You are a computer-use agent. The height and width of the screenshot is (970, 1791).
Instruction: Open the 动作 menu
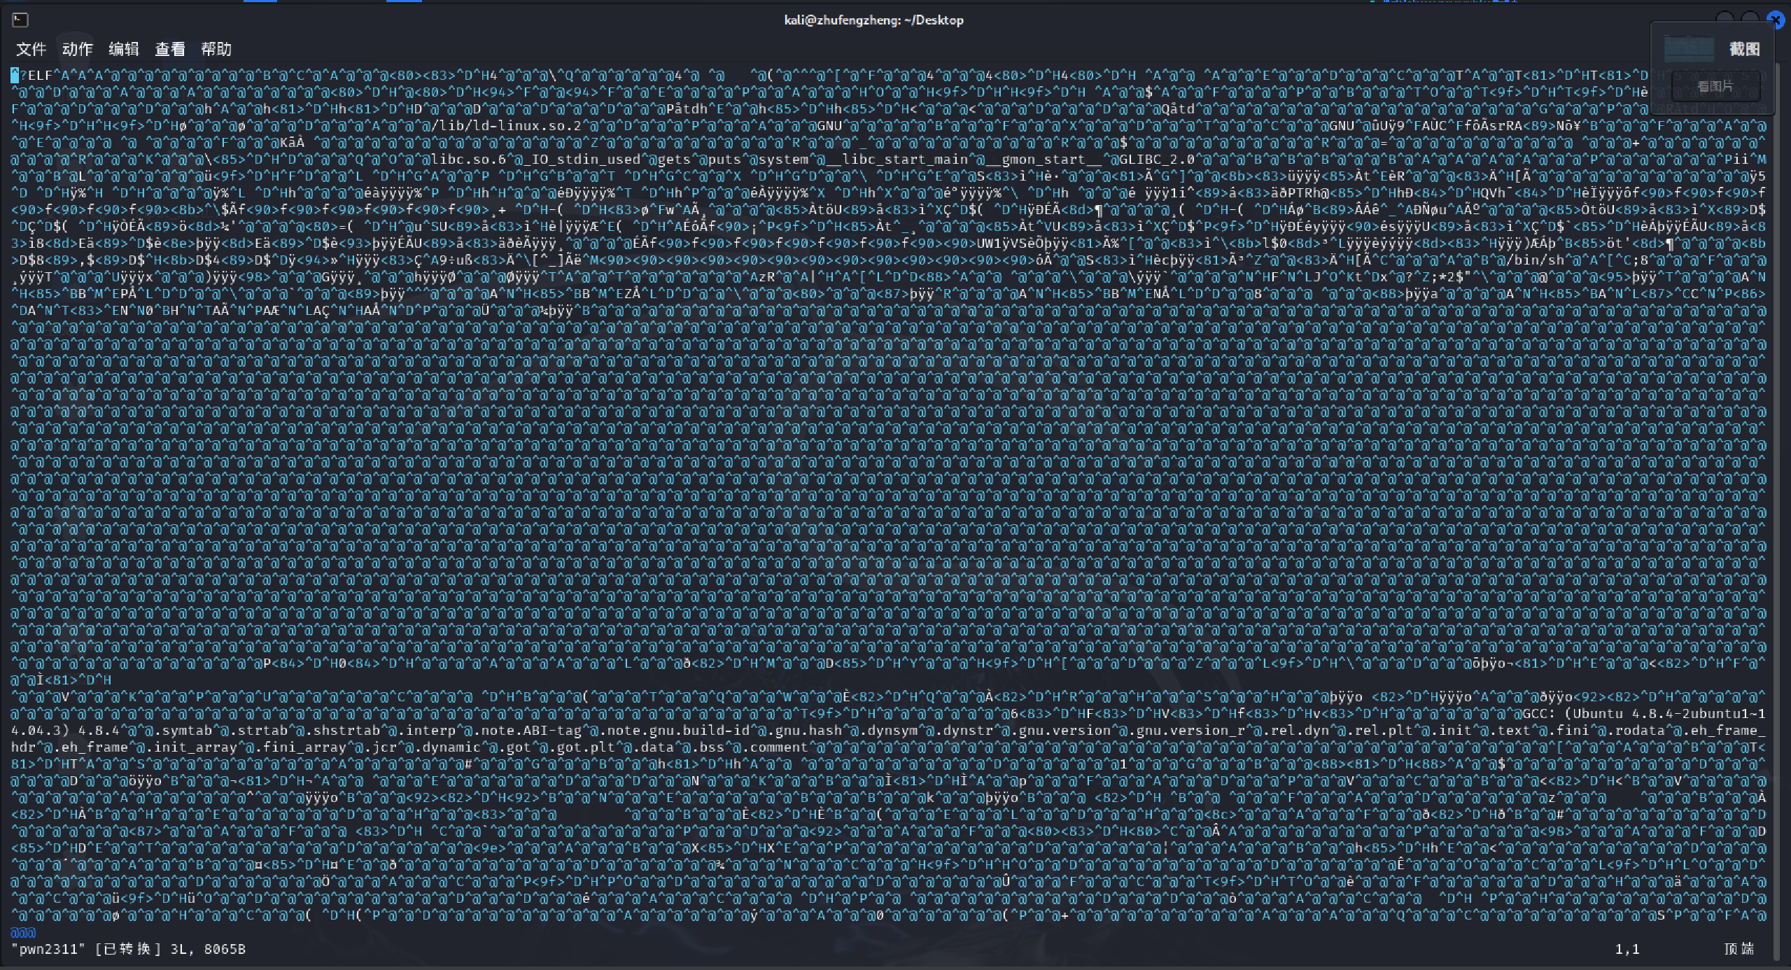tap(77, 49)
